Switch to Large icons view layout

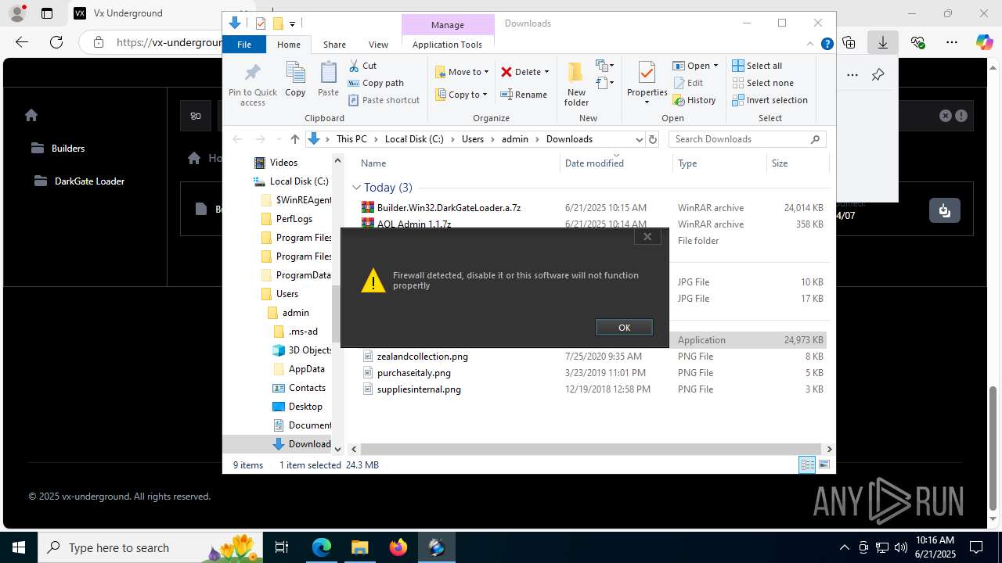pos(824,464)
